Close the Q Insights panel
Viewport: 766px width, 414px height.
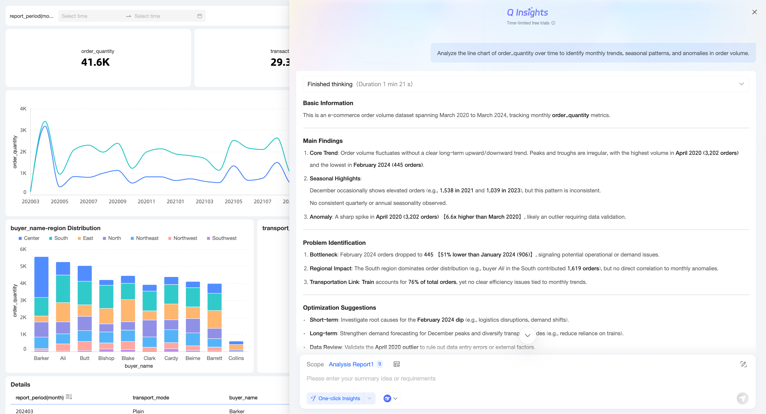(x=754, y=12)
